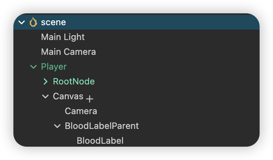Select the Player prefab node

[54, 67]
